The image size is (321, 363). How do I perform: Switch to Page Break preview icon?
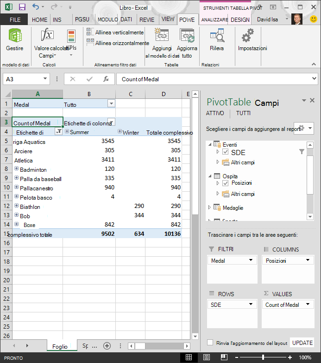click(224, 357)
